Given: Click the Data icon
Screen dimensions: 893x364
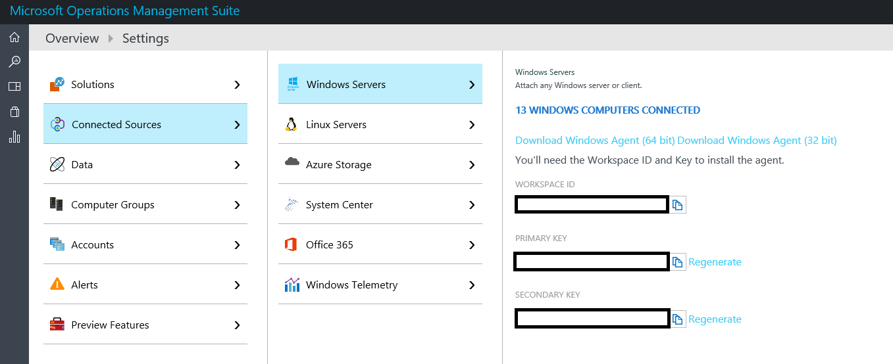Looking at the screenshot, I should click(57, 164).
